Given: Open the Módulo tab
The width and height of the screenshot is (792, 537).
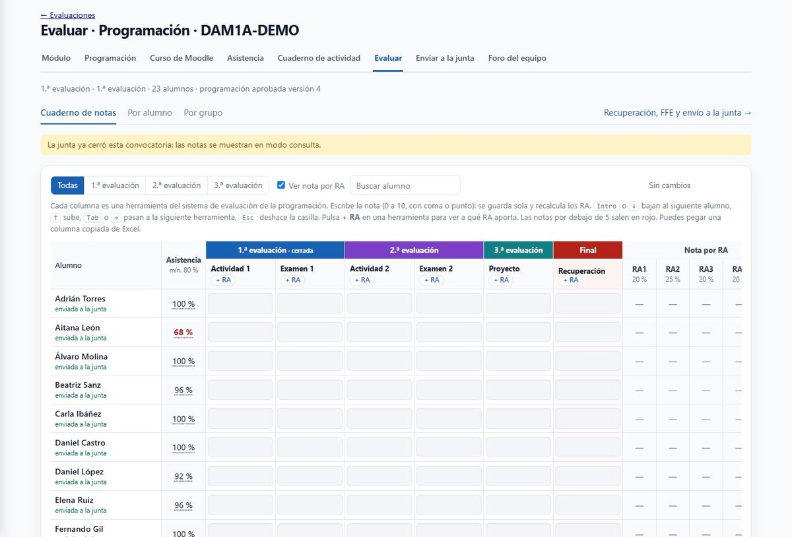Looking at the screenshot, I should pos(56,58).
